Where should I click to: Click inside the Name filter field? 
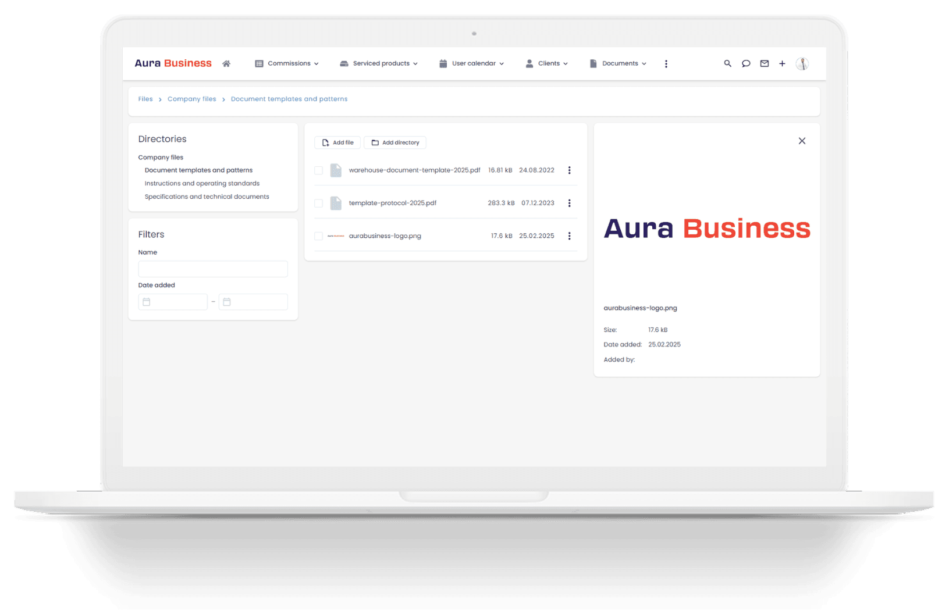[x=212, y=269]
